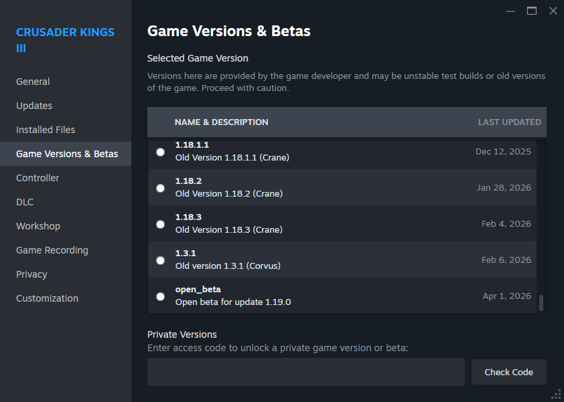Maximize the properties window
564x402 pixels.
(532, 11)
